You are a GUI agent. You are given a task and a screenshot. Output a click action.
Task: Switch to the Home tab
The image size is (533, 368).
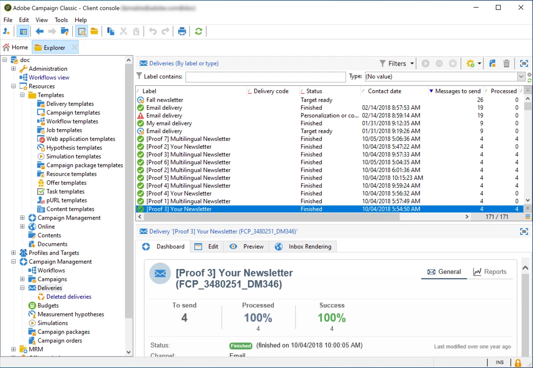tap(16, 48)
